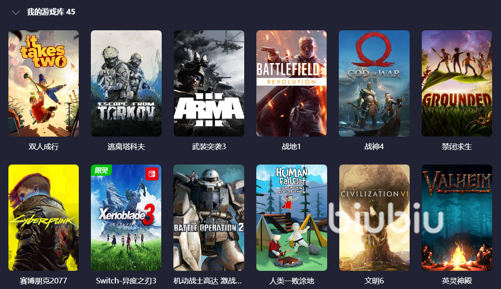Screen dimensions: 501x289
Task: Click the 限免 badge on Xenoblade 3
Action: click(101, 170)
